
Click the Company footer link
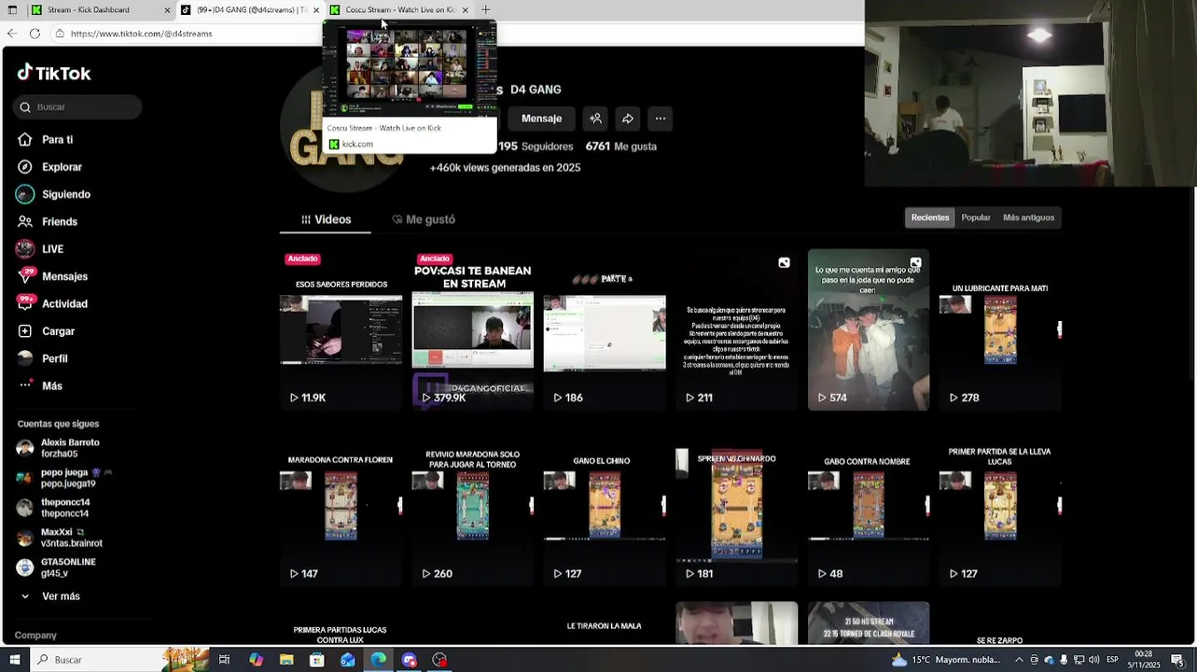(x=36, y=636)
